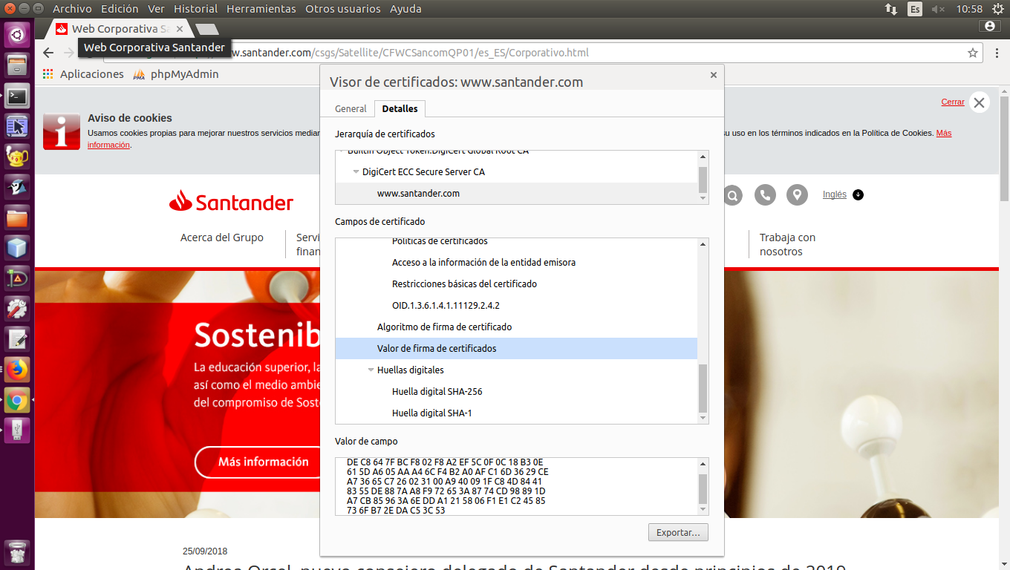This screenshot has height=570, width=1010.
Task: Launch Firefox from the dock
Action: point(17,370)
